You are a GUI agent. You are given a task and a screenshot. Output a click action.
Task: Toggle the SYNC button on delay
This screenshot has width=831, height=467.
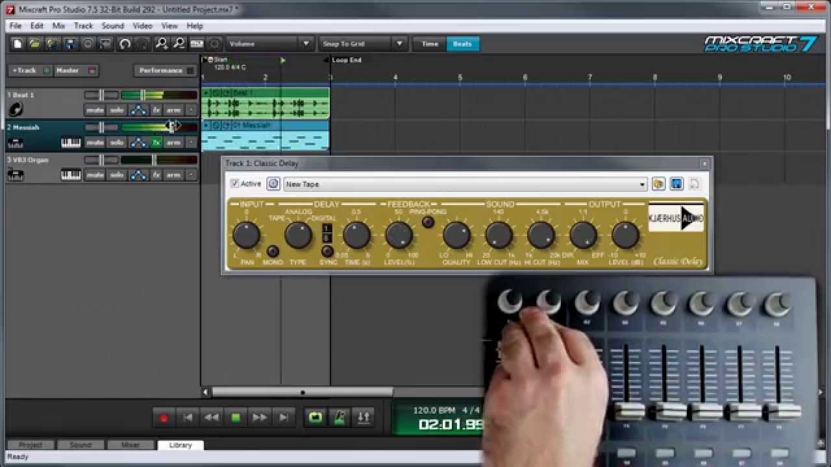[328, 251]
